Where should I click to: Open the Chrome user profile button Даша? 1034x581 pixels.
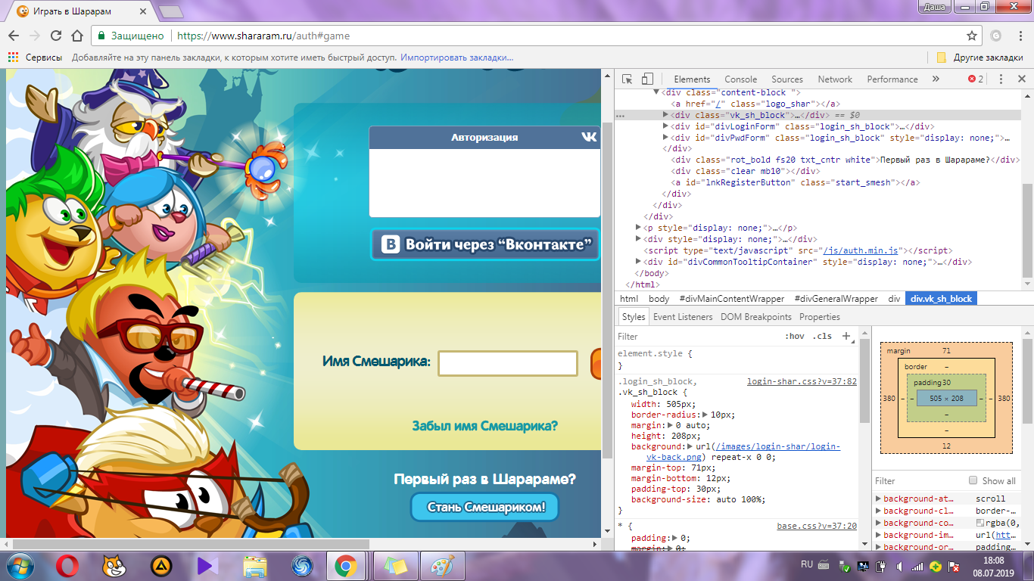(935, 7)
